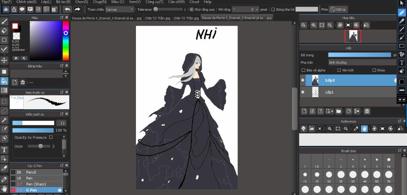
Task: Open the Bộ lọc(R) menu
Action: point(63,2)
